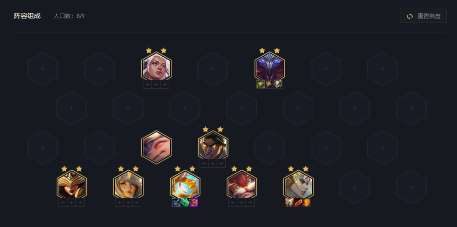Select the first item under the blonde crowned champion
This screenshot has width=457, height=227.
[289, 202]
